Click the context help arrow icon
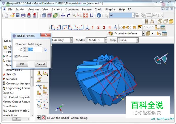 (x=129, y=9)
